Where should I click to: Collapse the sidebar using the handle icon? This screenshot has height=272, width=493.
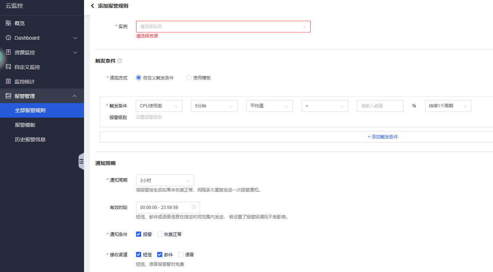tap(81, 161)
